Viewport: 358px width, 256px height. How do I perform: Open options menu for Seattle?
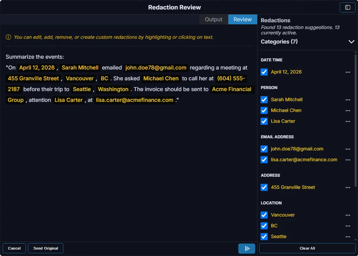pos(348,237)
